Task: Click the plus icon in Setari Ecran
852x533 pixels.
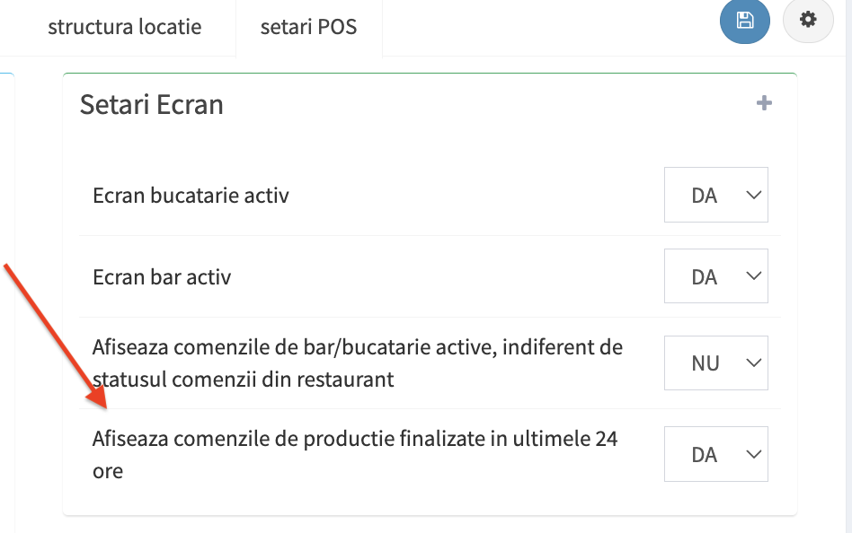Action: click(764, 103)
